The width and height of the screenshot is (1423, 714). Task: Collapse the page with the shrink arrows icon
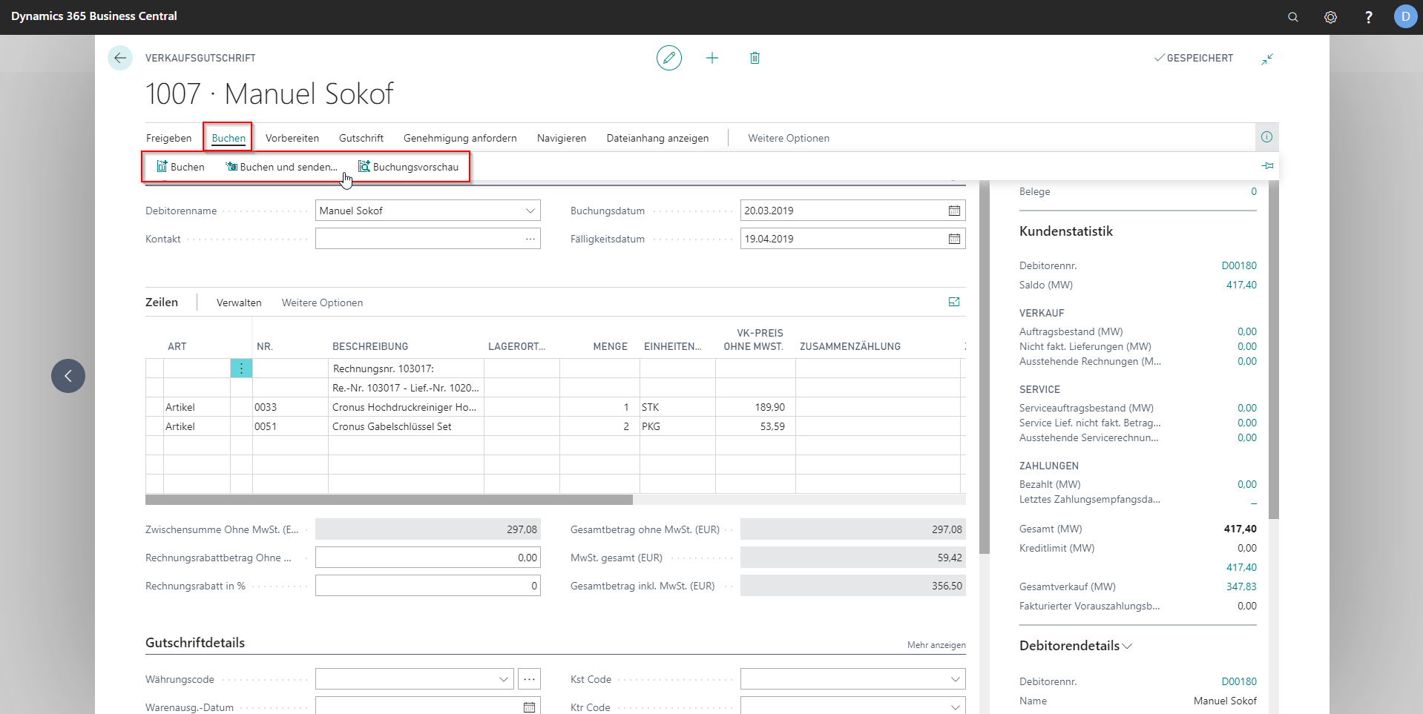pos(1267,59)
